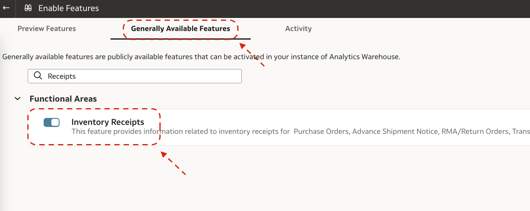The image size is (530, 211).
Task: Click the Inventory Receipts feature title
Action: coord(108,122)
